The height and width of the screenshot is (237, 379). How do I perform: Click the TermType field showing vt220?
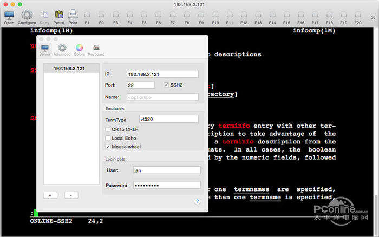(168, 119)
